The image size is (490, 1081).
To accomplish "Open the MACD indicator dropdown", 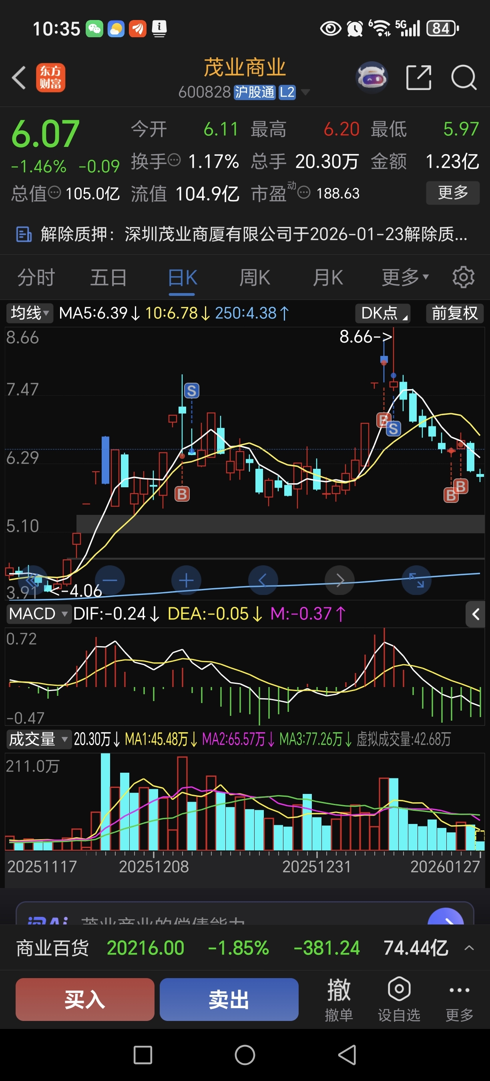I will [x=38, y=614].
